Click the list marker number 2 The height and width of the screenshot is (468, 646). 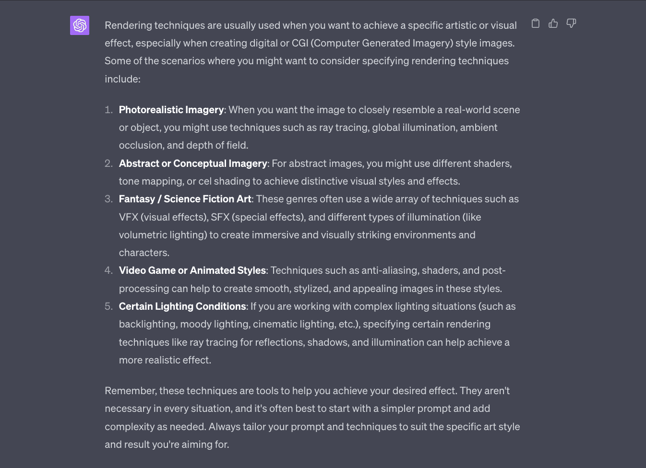(108, 164)
